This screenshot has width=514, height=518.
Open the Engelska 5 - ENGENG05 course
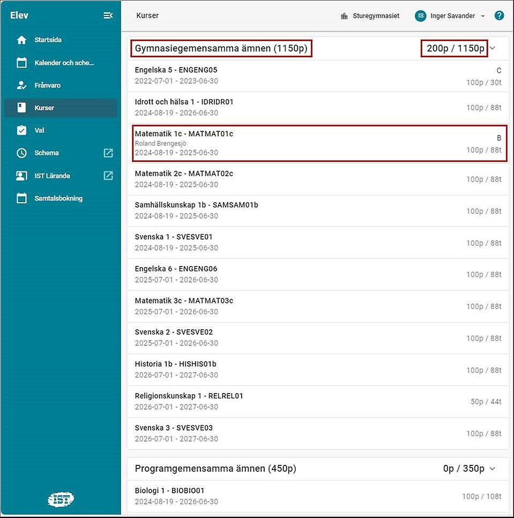click(x=318, y=76)
